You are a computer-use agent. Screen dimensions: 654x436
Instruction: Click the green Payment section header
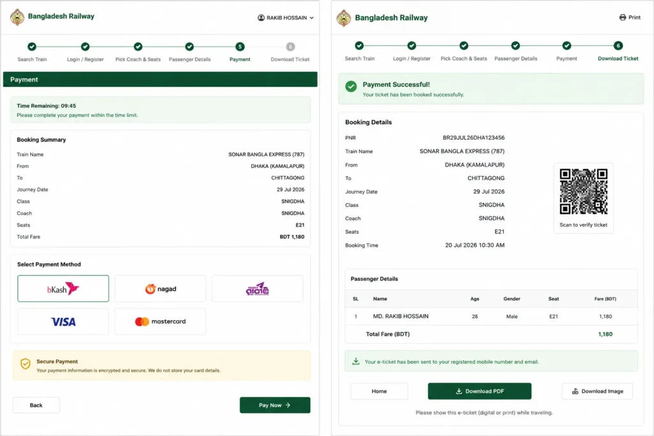pos(160,79)
